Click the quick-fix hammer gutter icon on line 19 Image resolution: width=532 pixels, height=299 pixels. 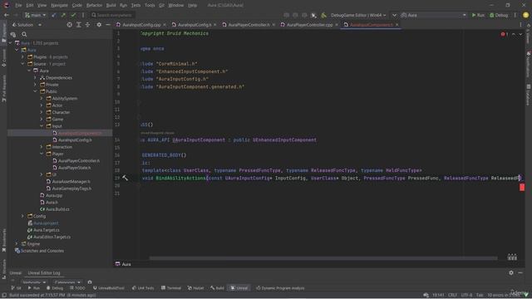[126, 178]
